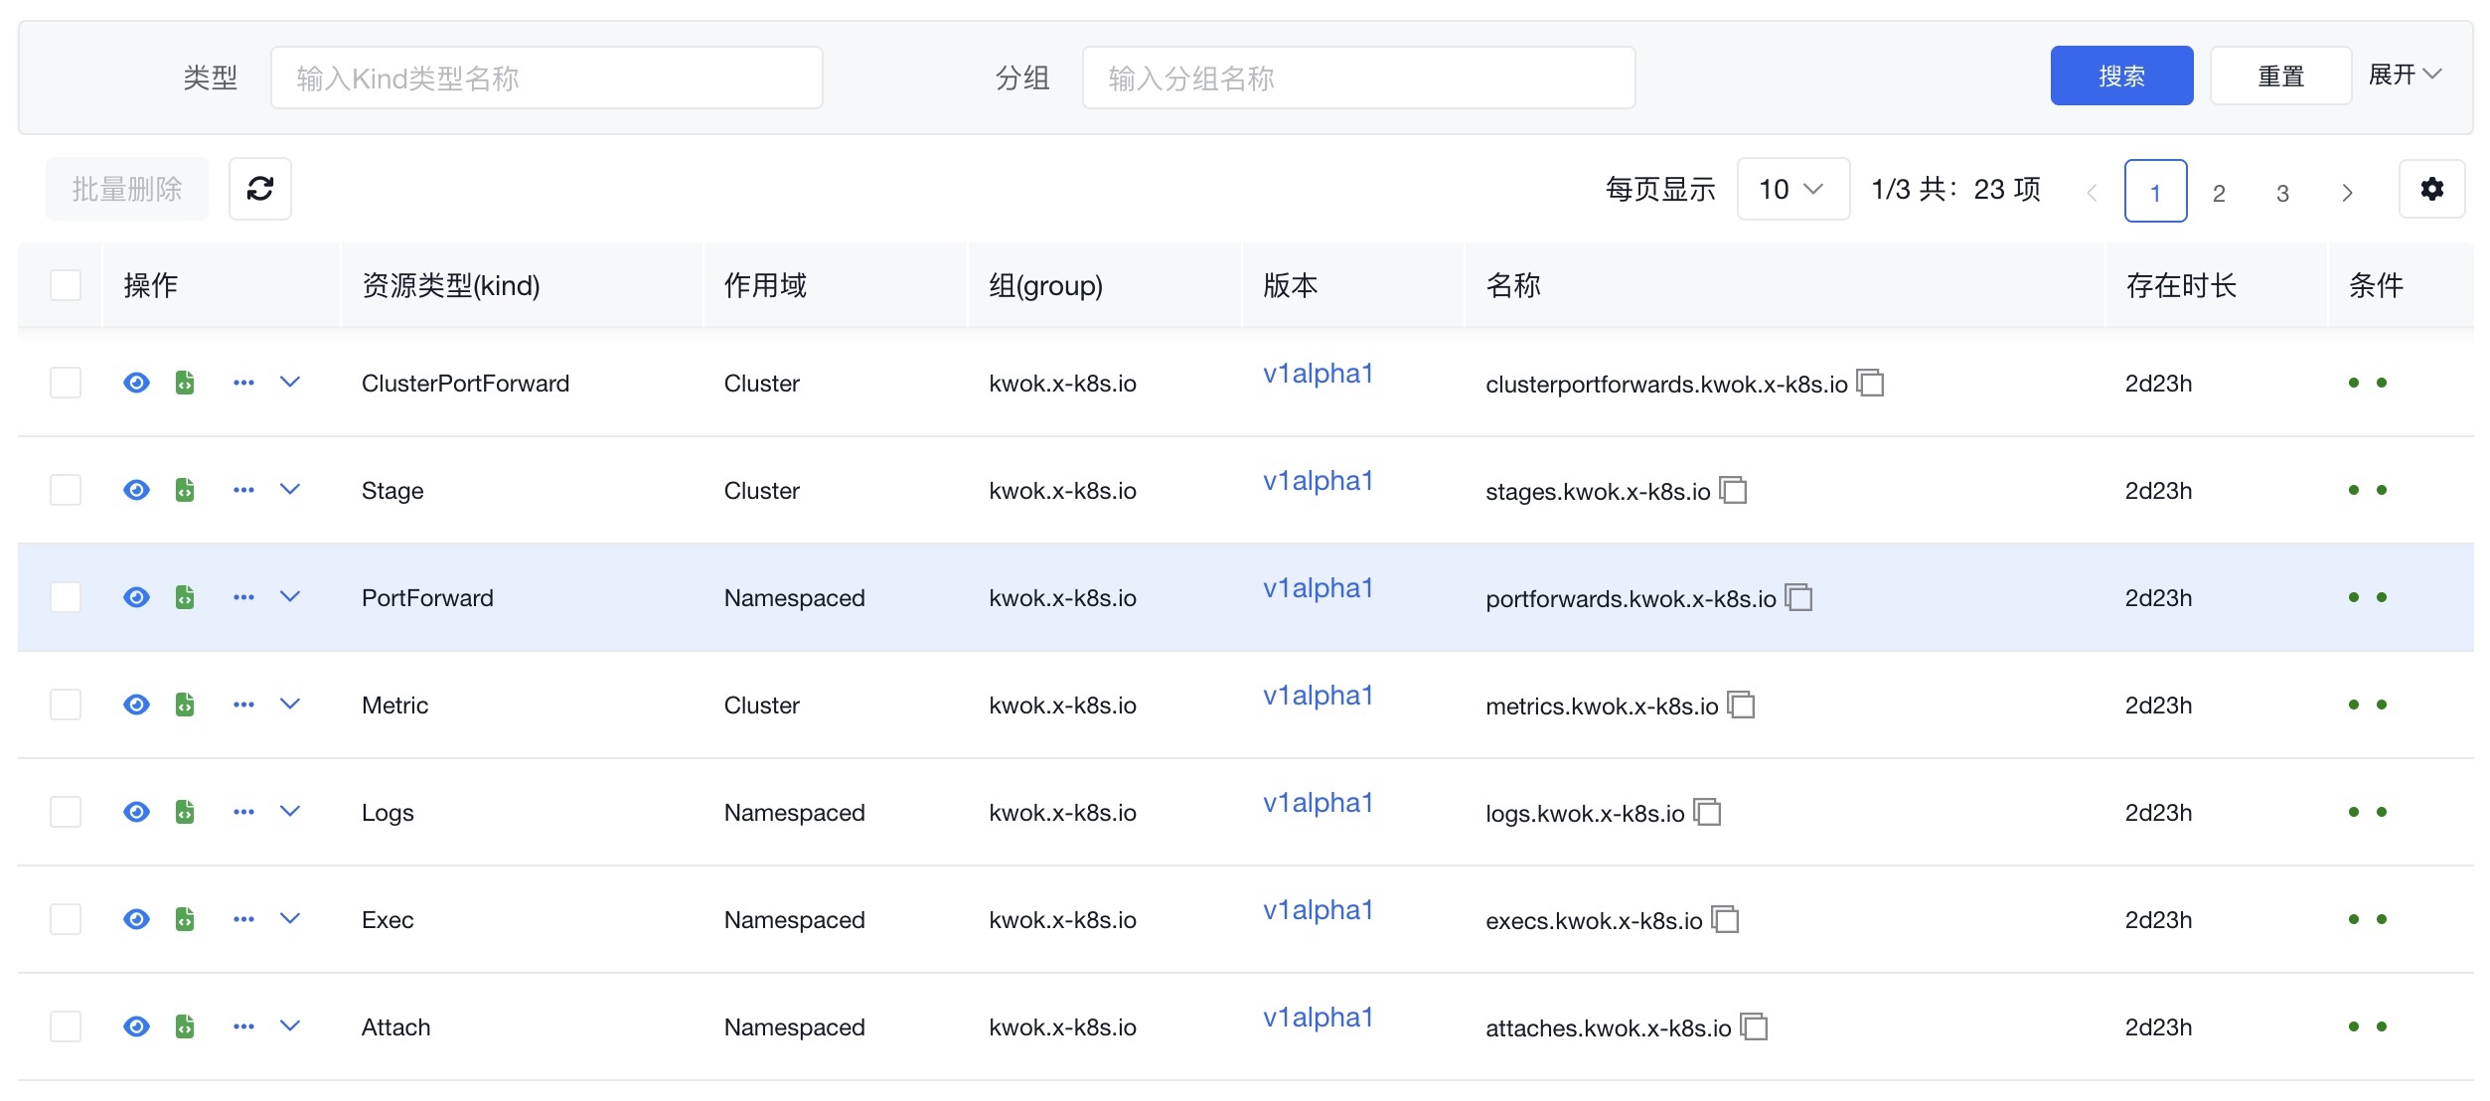Screen dimensions: 2490x1101
Task: Select the ClusterPortForward row checkbox
Action: pyautogui.click(x=66, y=383)
